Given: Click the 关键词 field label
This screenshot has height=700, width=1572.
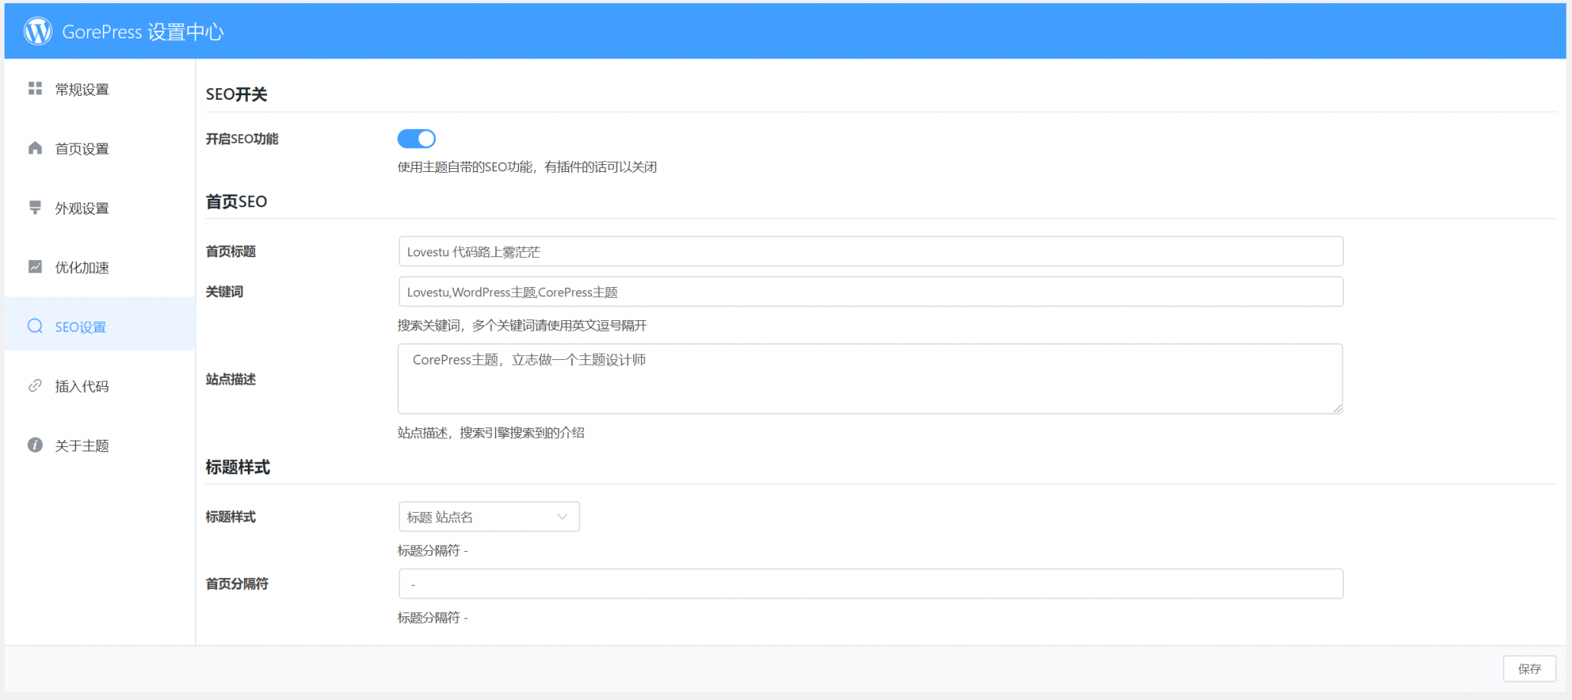Looking at the screenshot, I should (x=224, y=292).
